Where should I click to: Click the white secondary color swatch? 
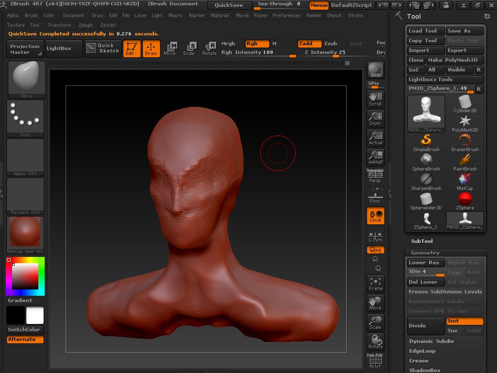pyautogui.click(x=34, y=316)
